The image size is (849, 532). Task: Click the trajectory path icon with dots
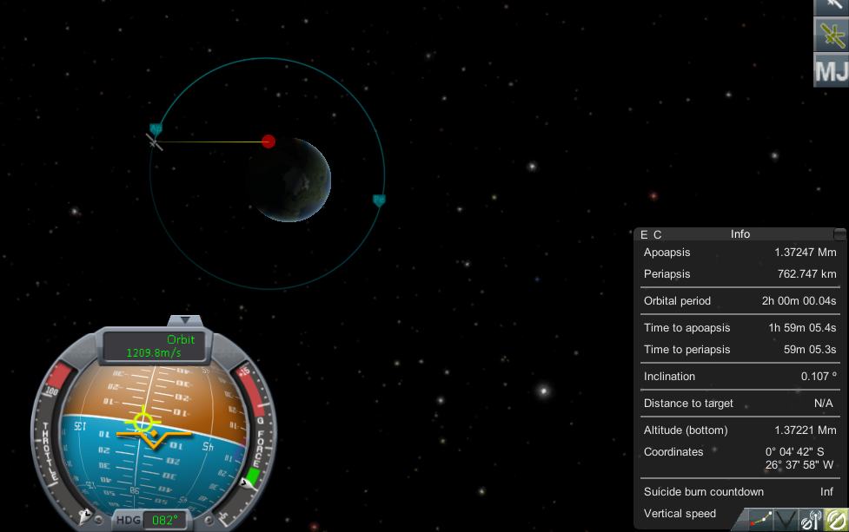click(x=761, y=520)
